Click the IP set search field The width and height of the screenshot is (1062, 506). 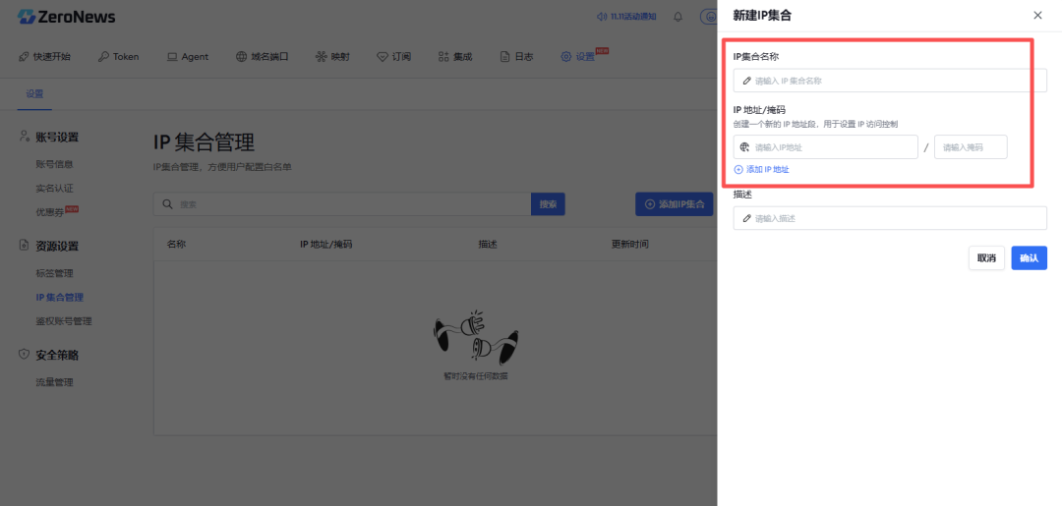[x=342, y=203]
